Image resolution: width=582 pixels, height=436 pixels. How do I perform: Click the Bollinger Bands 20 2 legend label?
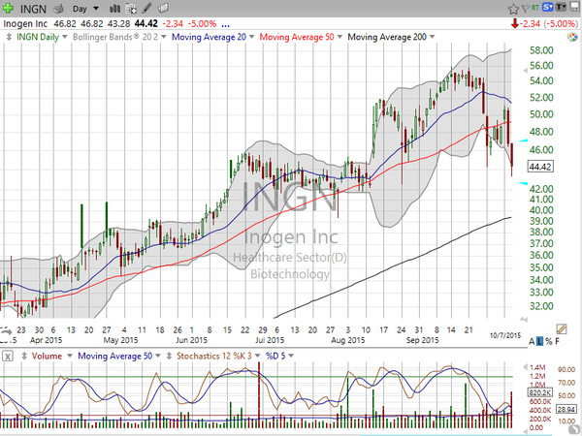[x=115, y=37]
